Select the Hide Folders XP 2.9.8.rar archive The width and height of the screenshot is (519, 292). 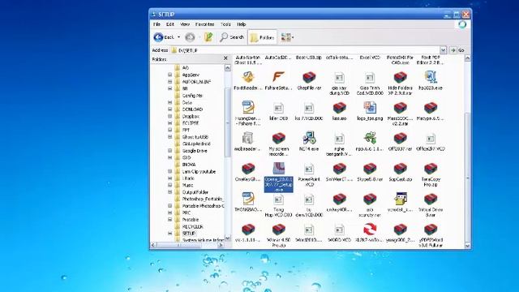pyautogui.click(x=400, y=78)
